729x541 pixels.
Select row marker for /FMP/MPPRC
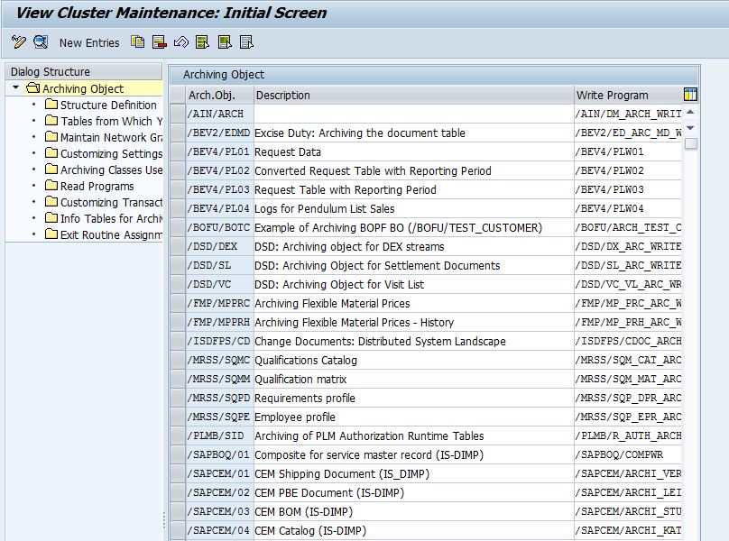(178, 304)
